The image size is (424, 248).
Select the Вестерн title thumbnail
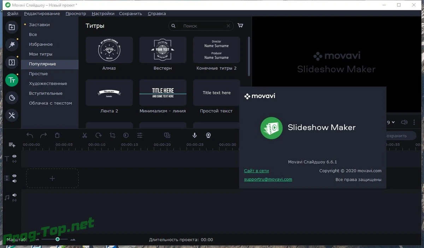163,50
